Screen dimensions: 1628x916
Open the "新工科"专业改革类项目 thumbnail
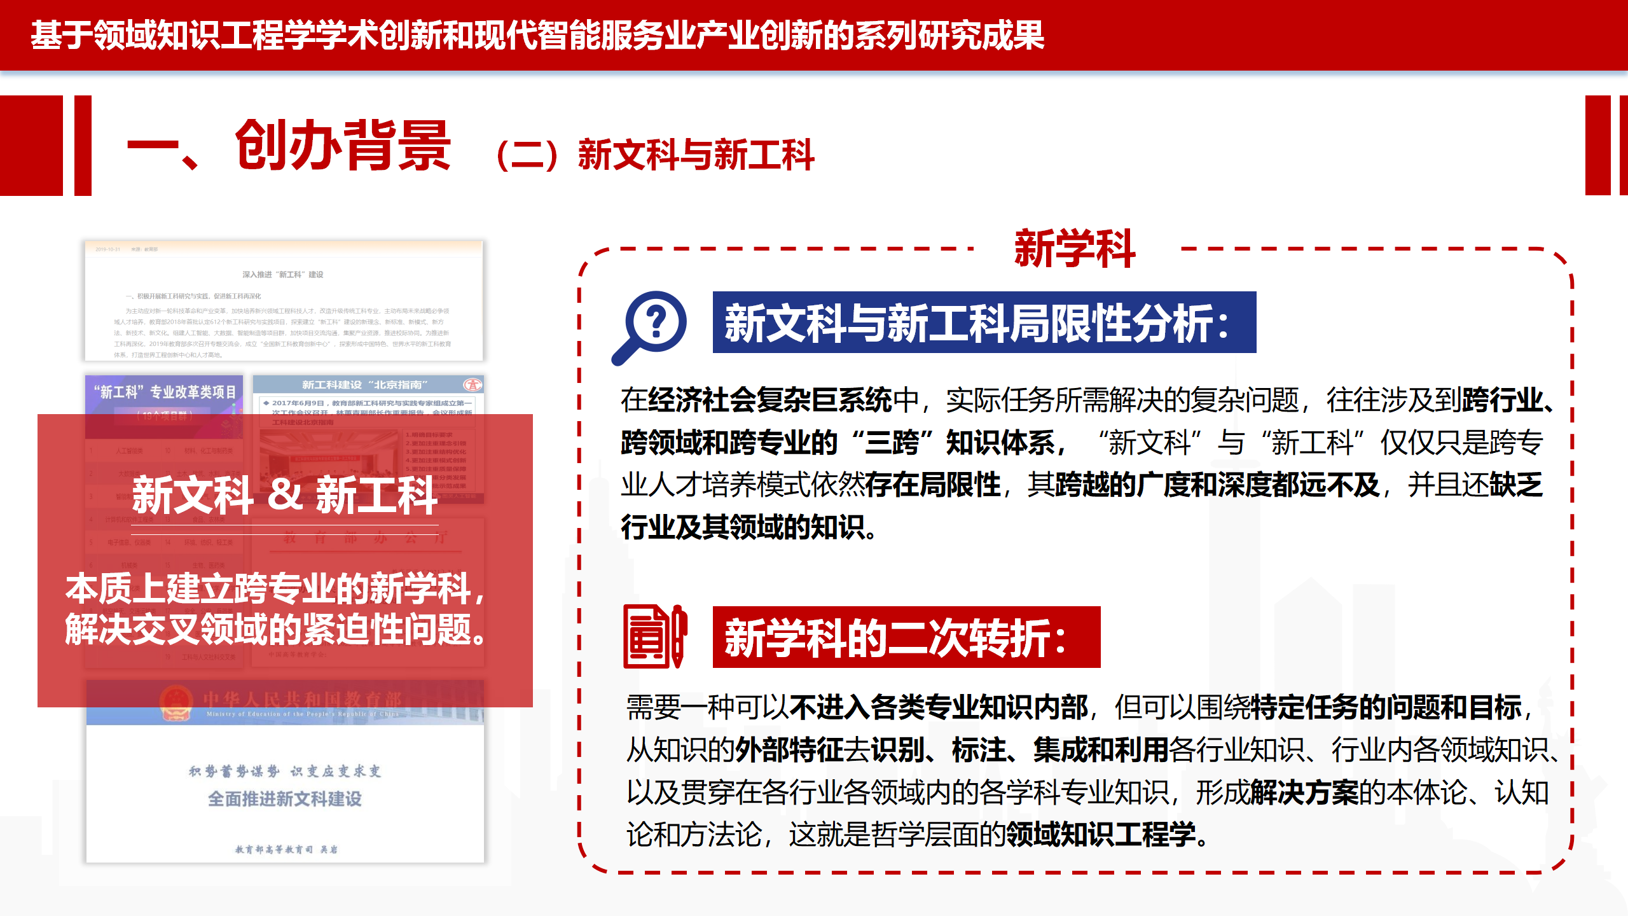click(x=164, y=522)
